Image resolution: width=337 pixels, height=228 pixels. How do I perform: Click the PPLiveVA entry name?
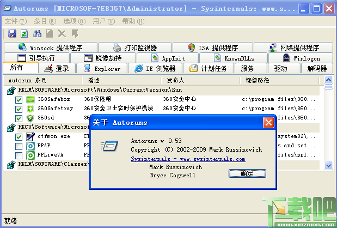click(x=50, y=155)
